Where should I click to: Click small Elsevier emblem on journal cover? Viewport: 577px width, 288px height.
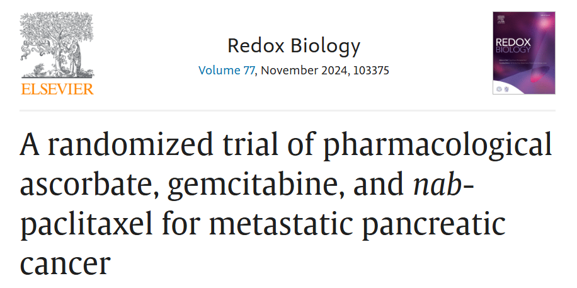tap(501, 19)
